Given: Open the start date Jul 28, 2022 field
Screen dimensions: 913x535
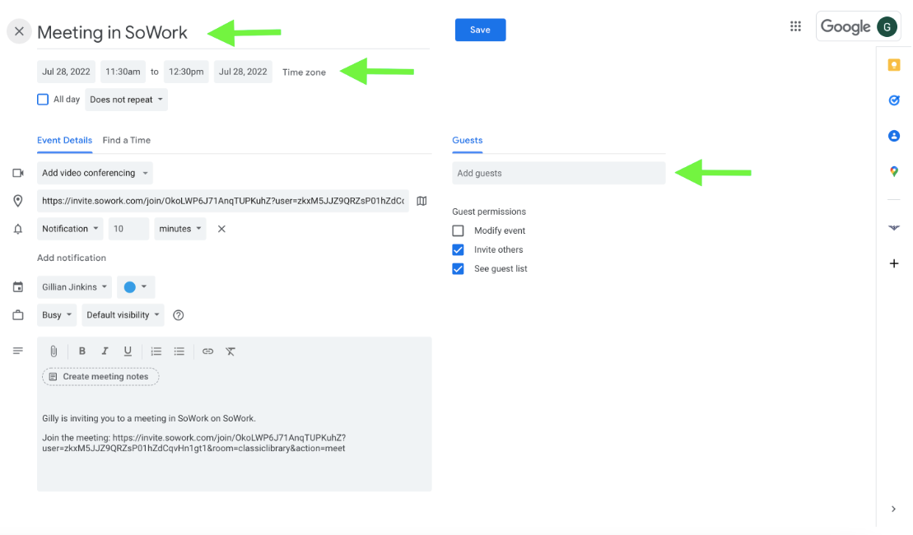Looking at the screenshot, I should coord(67,72).
